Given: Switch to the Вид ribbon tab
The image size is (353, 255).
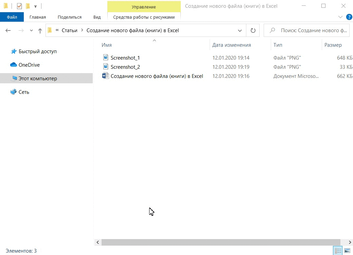Looking at the screenshot, I should tap(97, 17).
